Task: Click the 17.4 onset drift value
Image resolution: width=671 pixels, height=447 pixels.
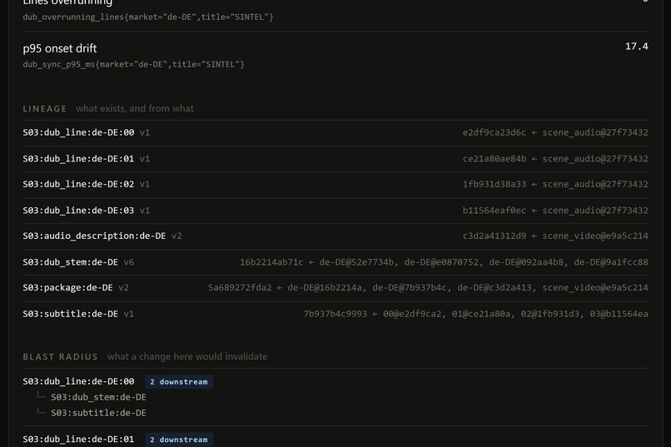Action: (x=636, y=46)
